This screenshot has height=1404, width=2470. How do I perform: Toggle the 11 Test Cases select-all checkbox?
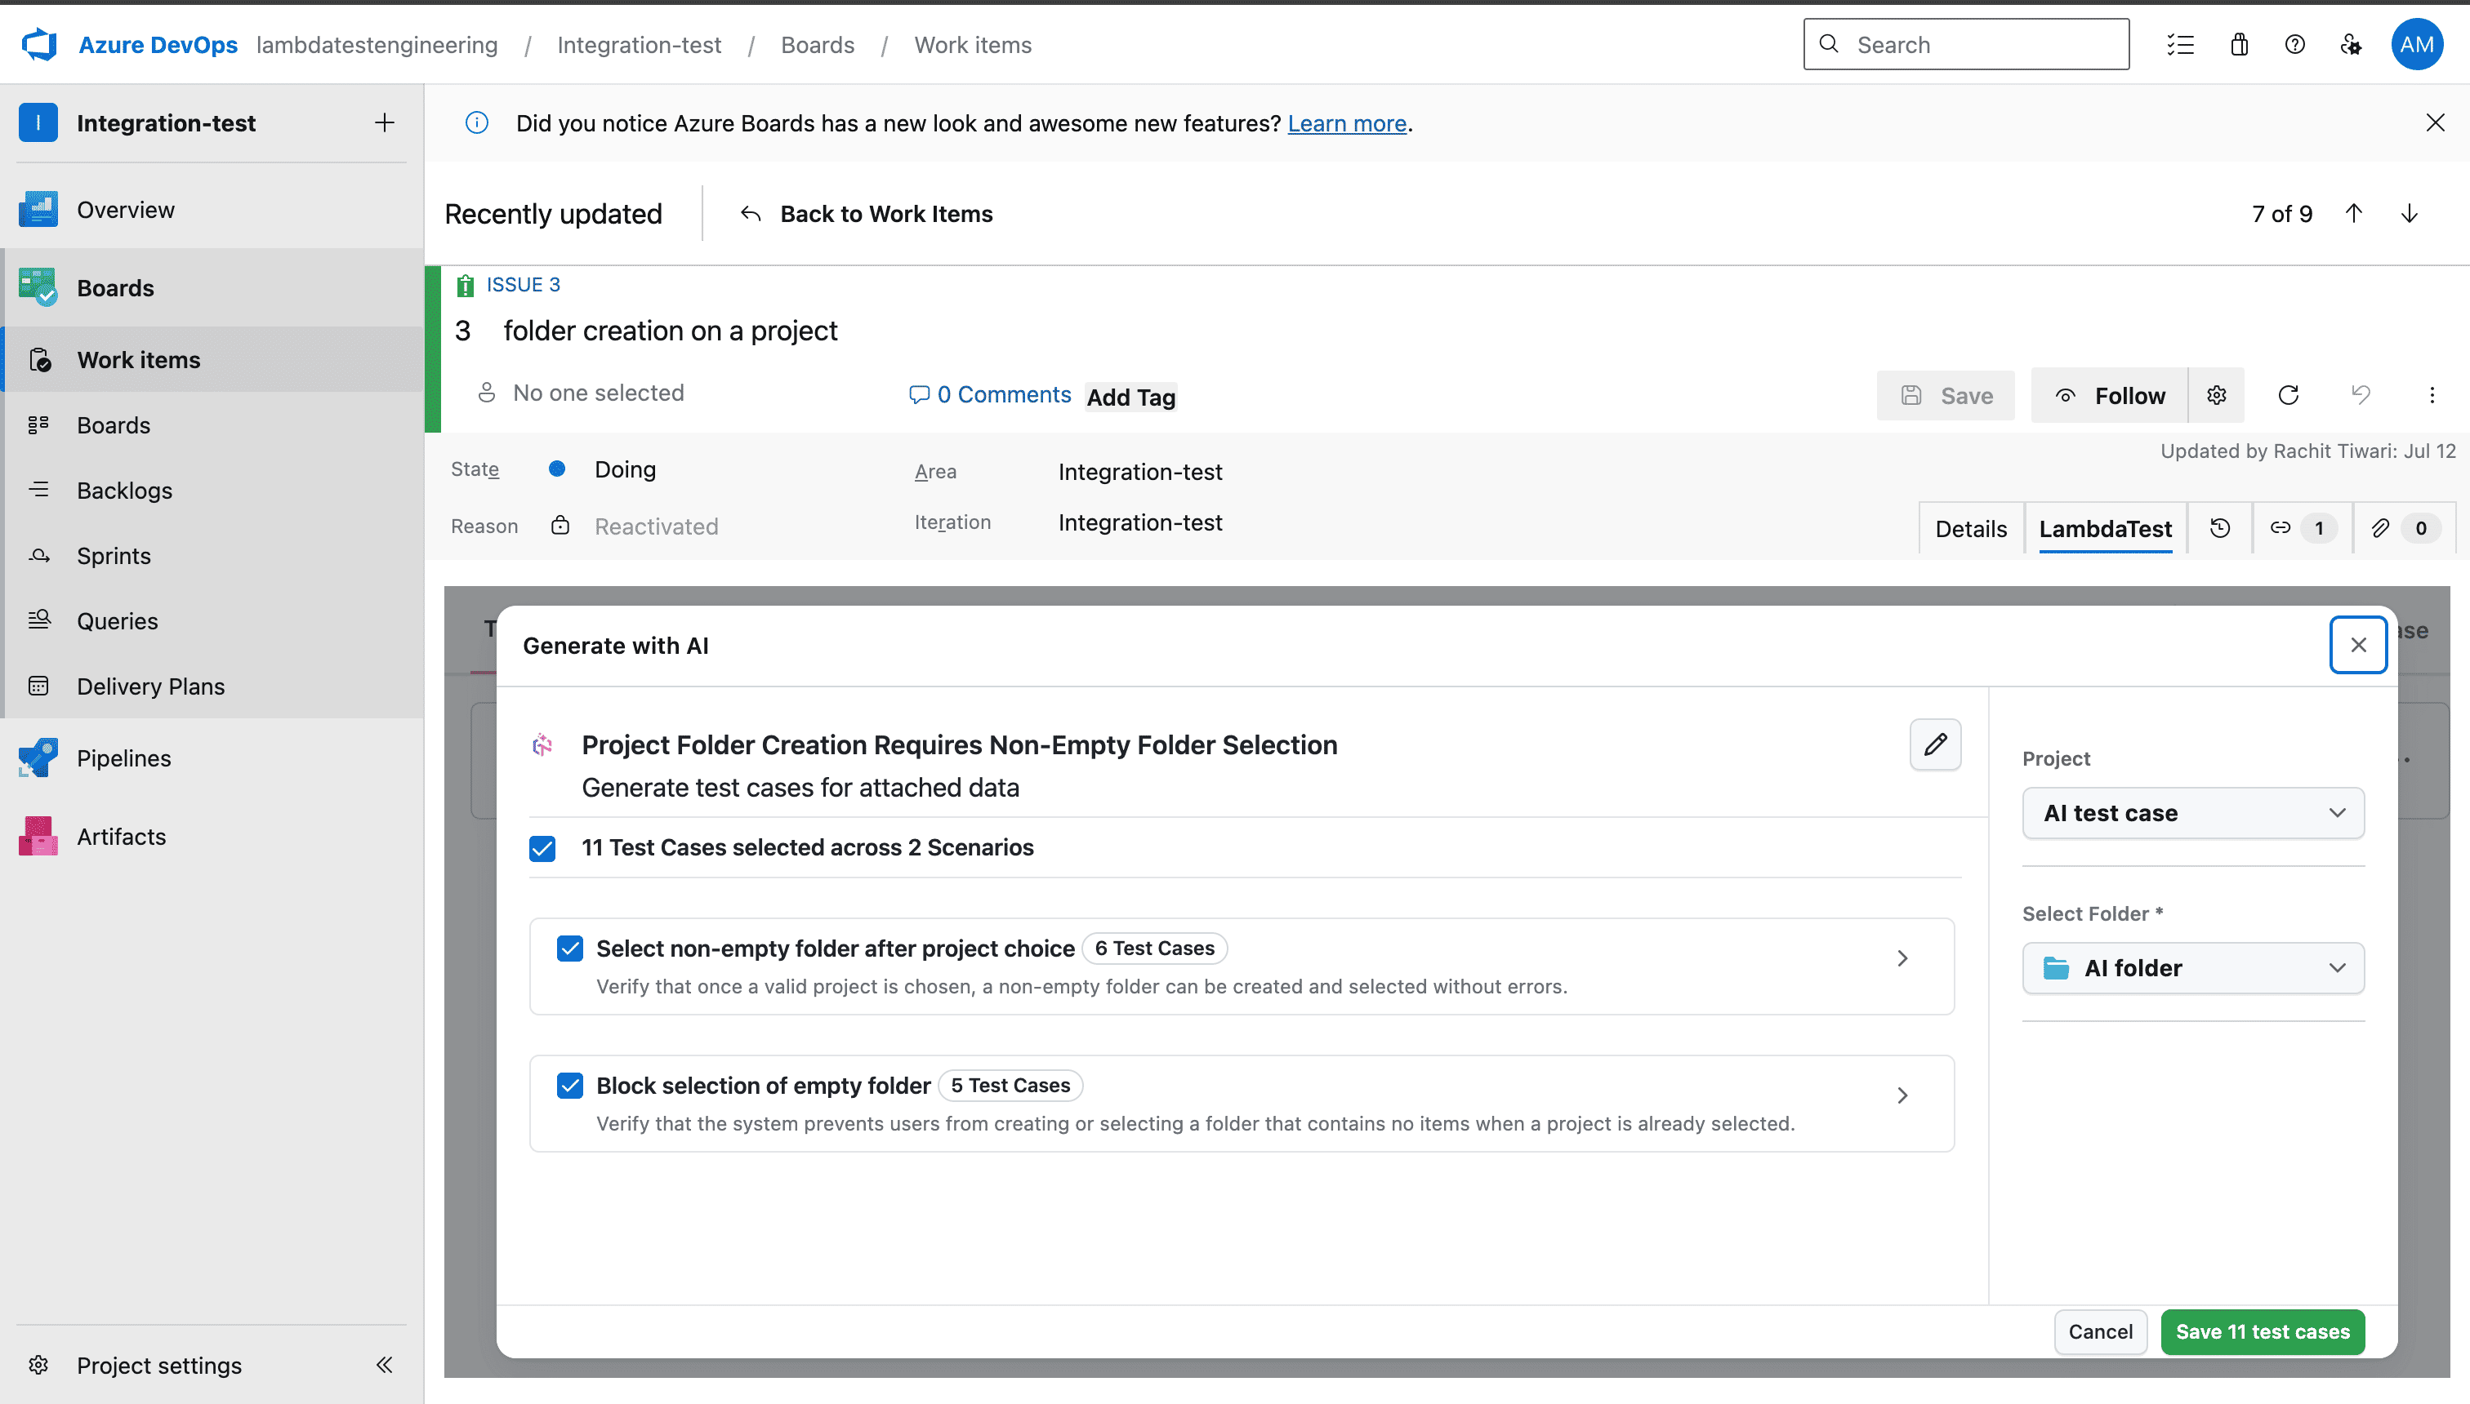pyautogui.click(x=542, y=847)
